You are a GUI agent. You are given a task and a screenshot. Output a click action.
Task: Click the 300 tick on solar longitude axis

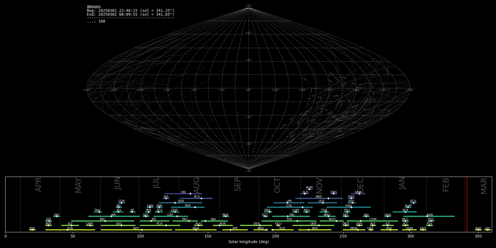point(411,236)
